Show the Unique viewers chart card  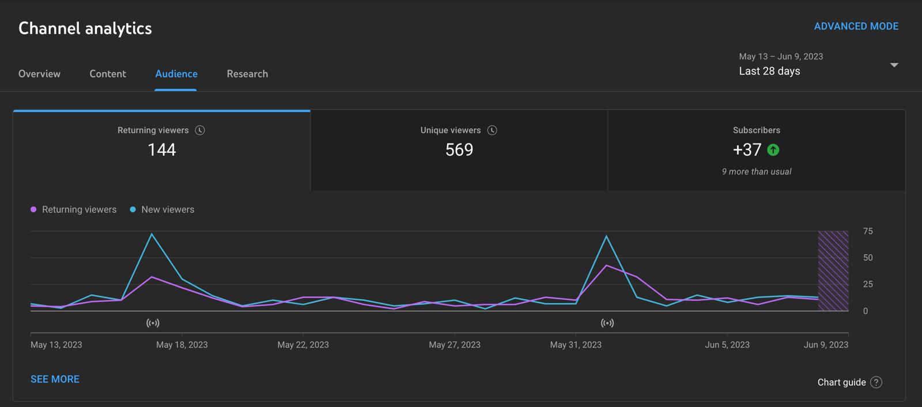pyautogui.click(x=459, y=150)
